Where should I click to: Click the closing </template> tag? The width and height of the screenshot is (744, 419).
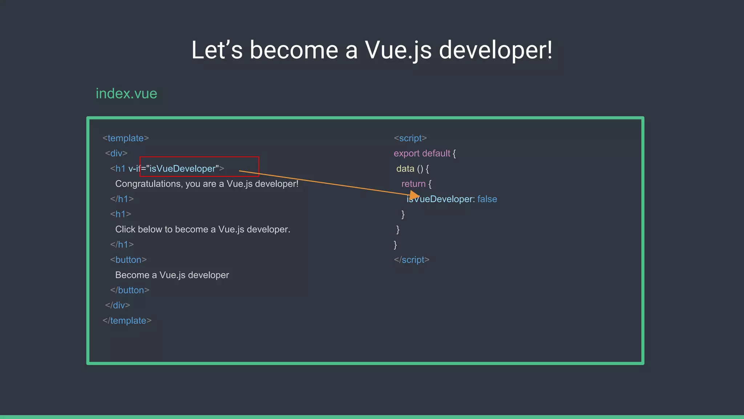click(x=127, y=320)
